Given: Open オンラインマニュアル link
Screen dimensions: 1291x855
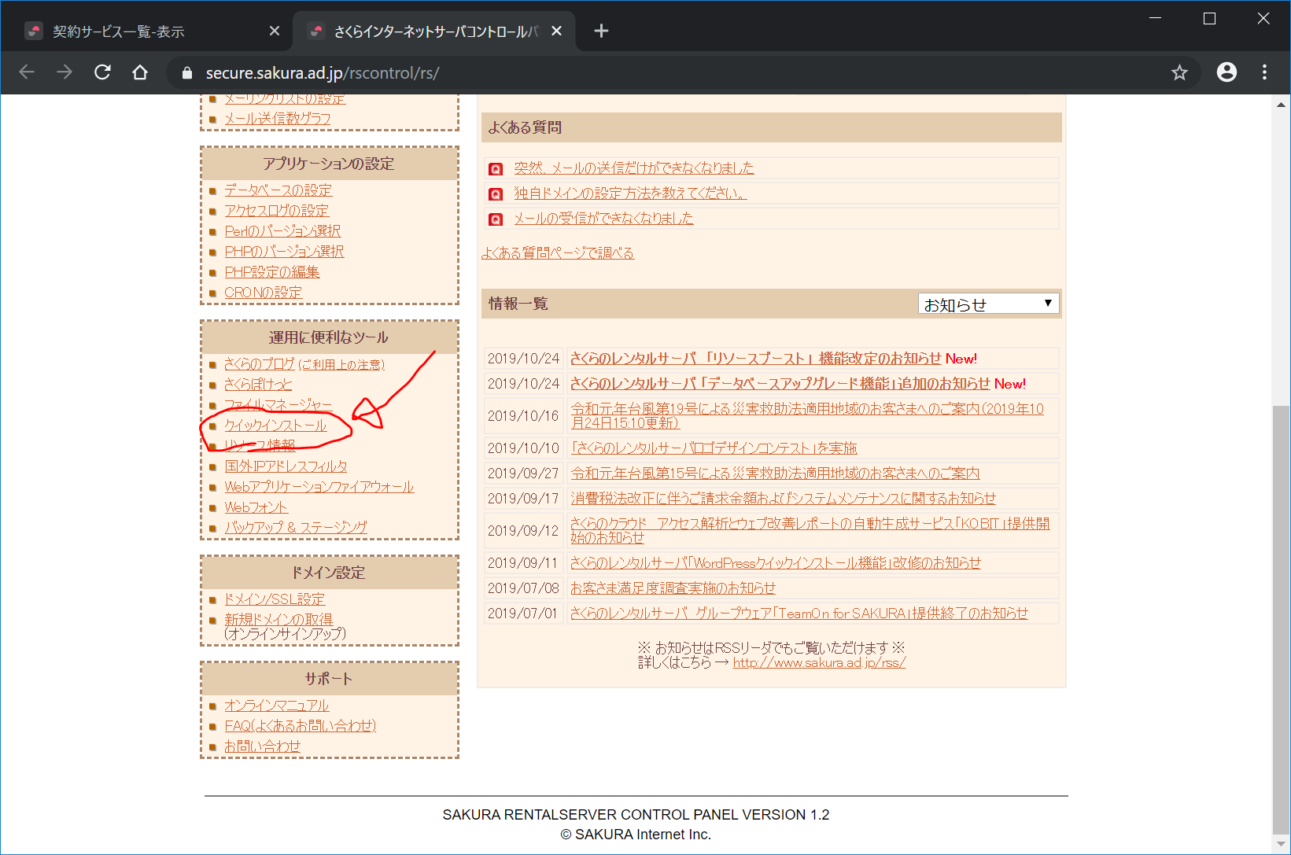Looking at the screenshot, I should pos(276,705).
